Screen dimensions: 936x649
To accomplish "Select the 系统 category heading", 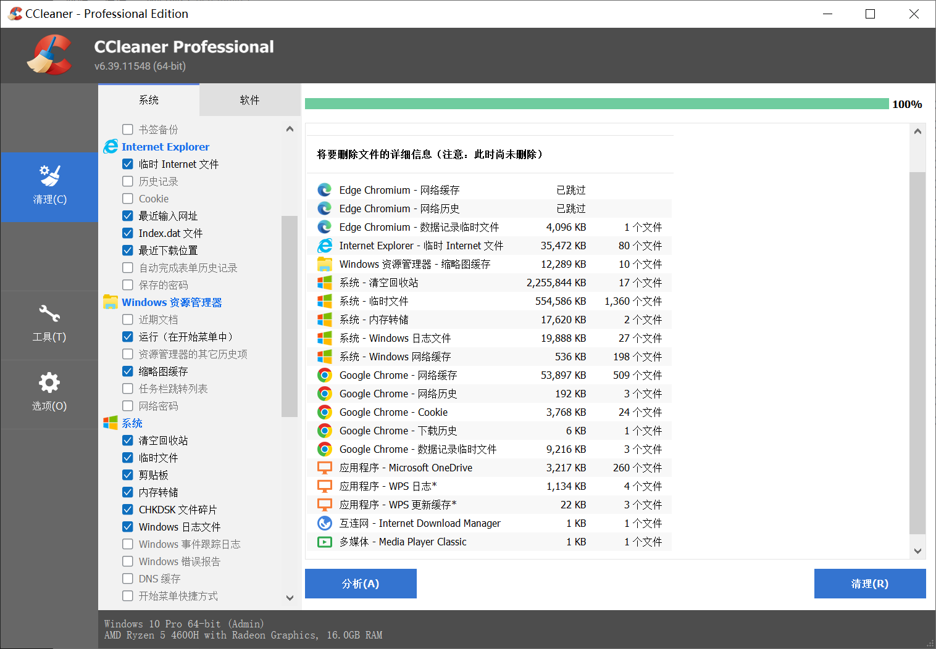I will click(132, 423).
